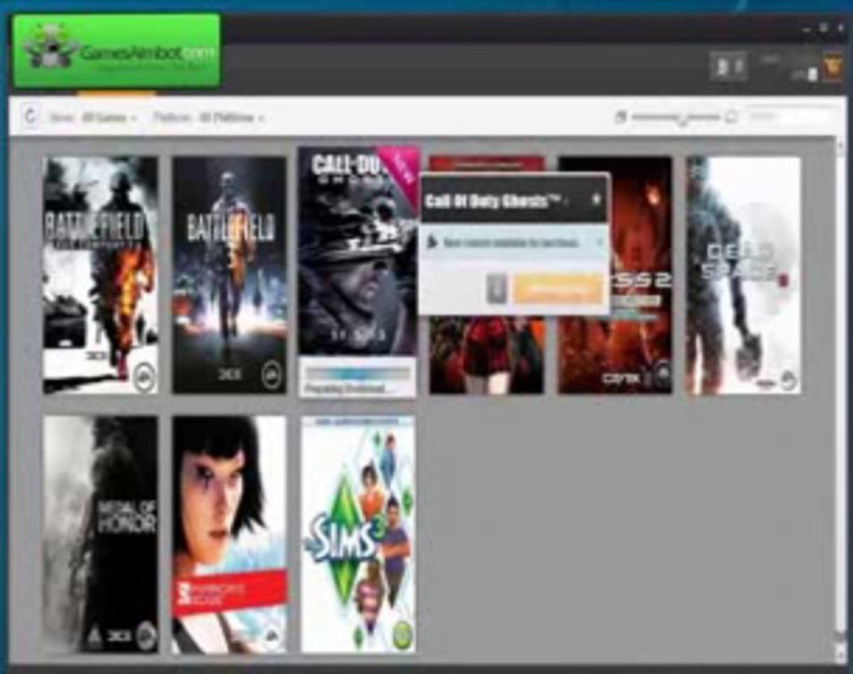Open the Show All Games dropdown
Viewport: 853px width, 674px height.
[x=93, y=118]
